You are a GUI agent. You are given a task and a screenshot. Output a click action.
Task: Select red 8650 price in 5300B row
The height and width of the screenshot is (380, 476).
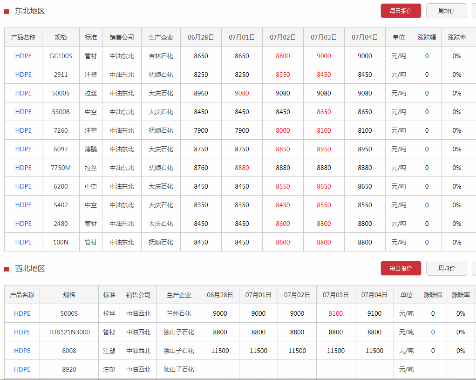click(324, 112)
